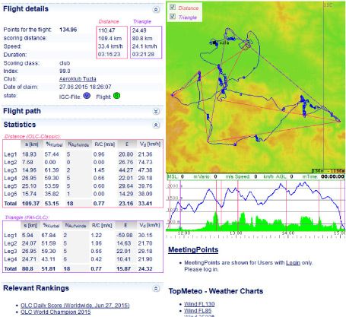
Task: Click the green Flight state icon
Action: [x=116, y=96]
